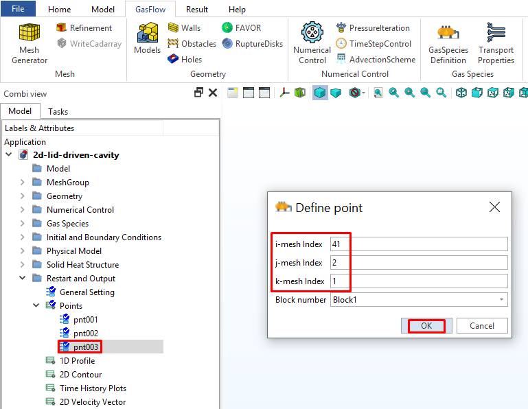Open the Block number dropdown
Screen dimensions: 528x409
[418, 300]
